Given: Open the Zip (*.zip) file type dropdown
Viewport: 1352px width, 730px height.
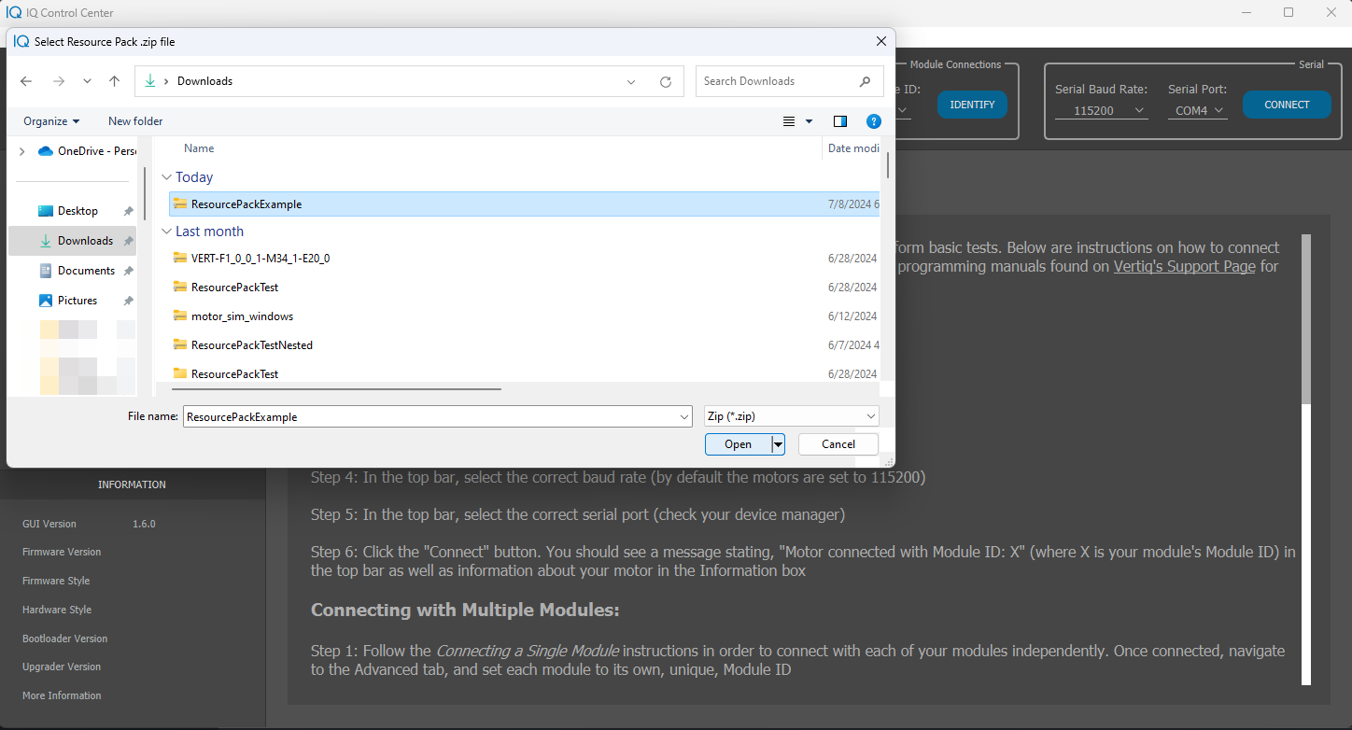Looking at the screenshot, I should (x=791, y=416).
